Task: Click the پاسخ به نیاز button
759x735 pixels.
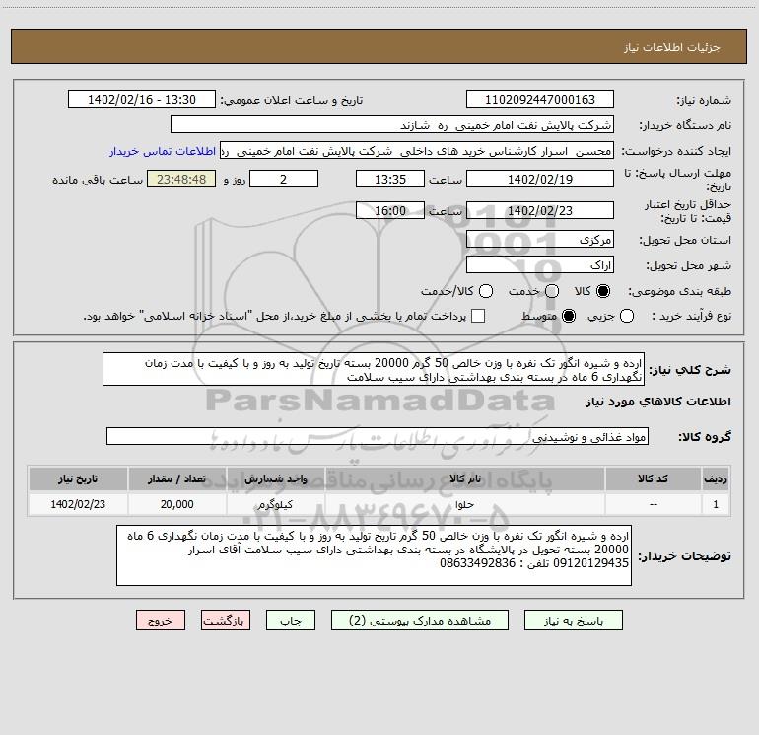Action: (574, 621)
